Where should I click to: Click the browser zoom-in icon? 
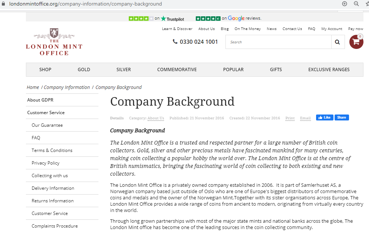[345, 4]
